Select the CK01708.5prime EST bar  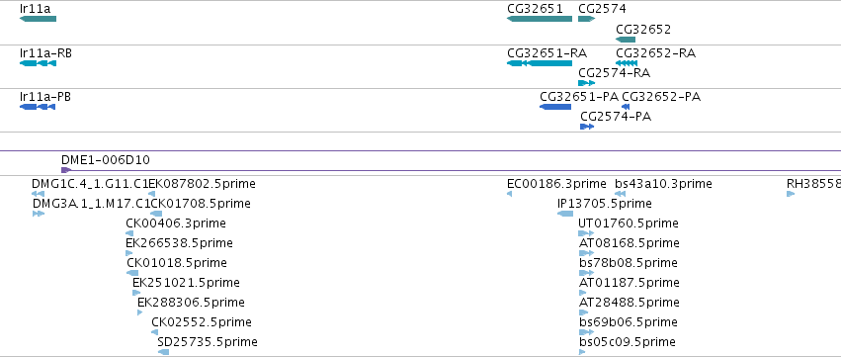point(156,214)
